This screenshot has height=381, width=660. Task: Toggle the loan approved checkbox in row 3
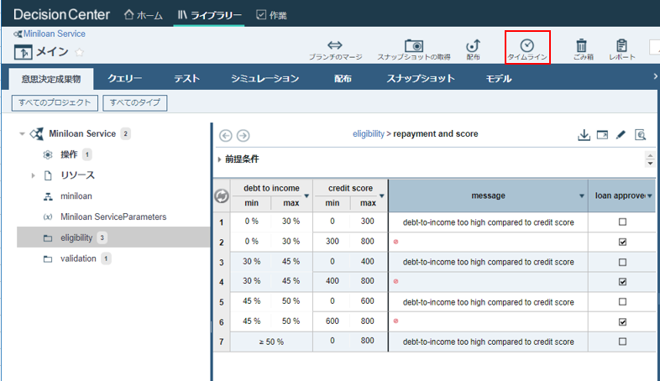pyautogui.click(x=622, y=262)
